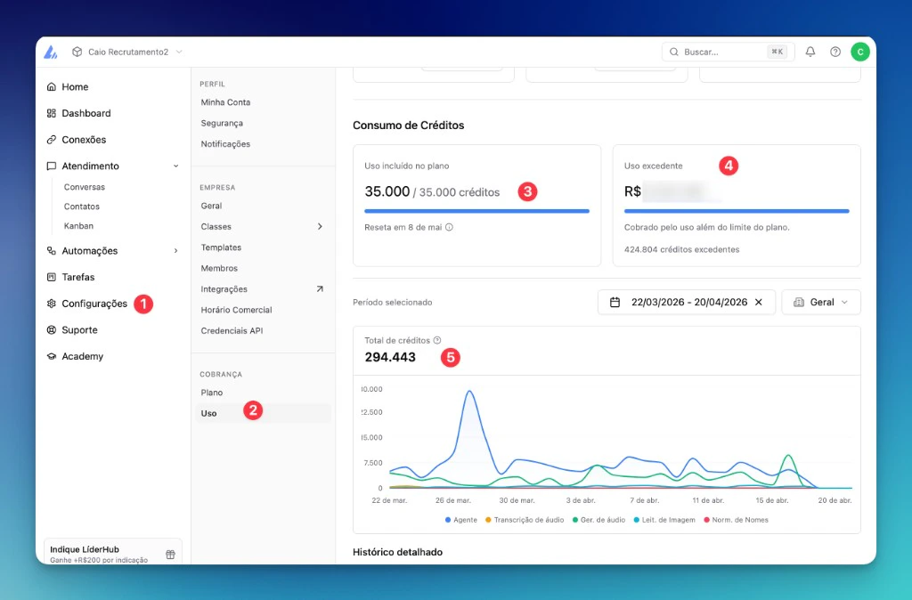Expand the Classes chevron arrow
Viewport: 912px width, 600px height.
[x=320, y=226]
